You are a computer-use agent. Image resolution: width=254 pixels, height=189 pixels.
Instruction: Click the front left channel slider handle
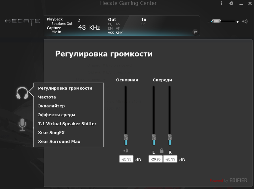point(154,137)
